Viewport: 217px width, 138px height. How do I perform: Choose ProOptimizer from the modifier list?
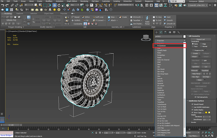coord(162,46)
